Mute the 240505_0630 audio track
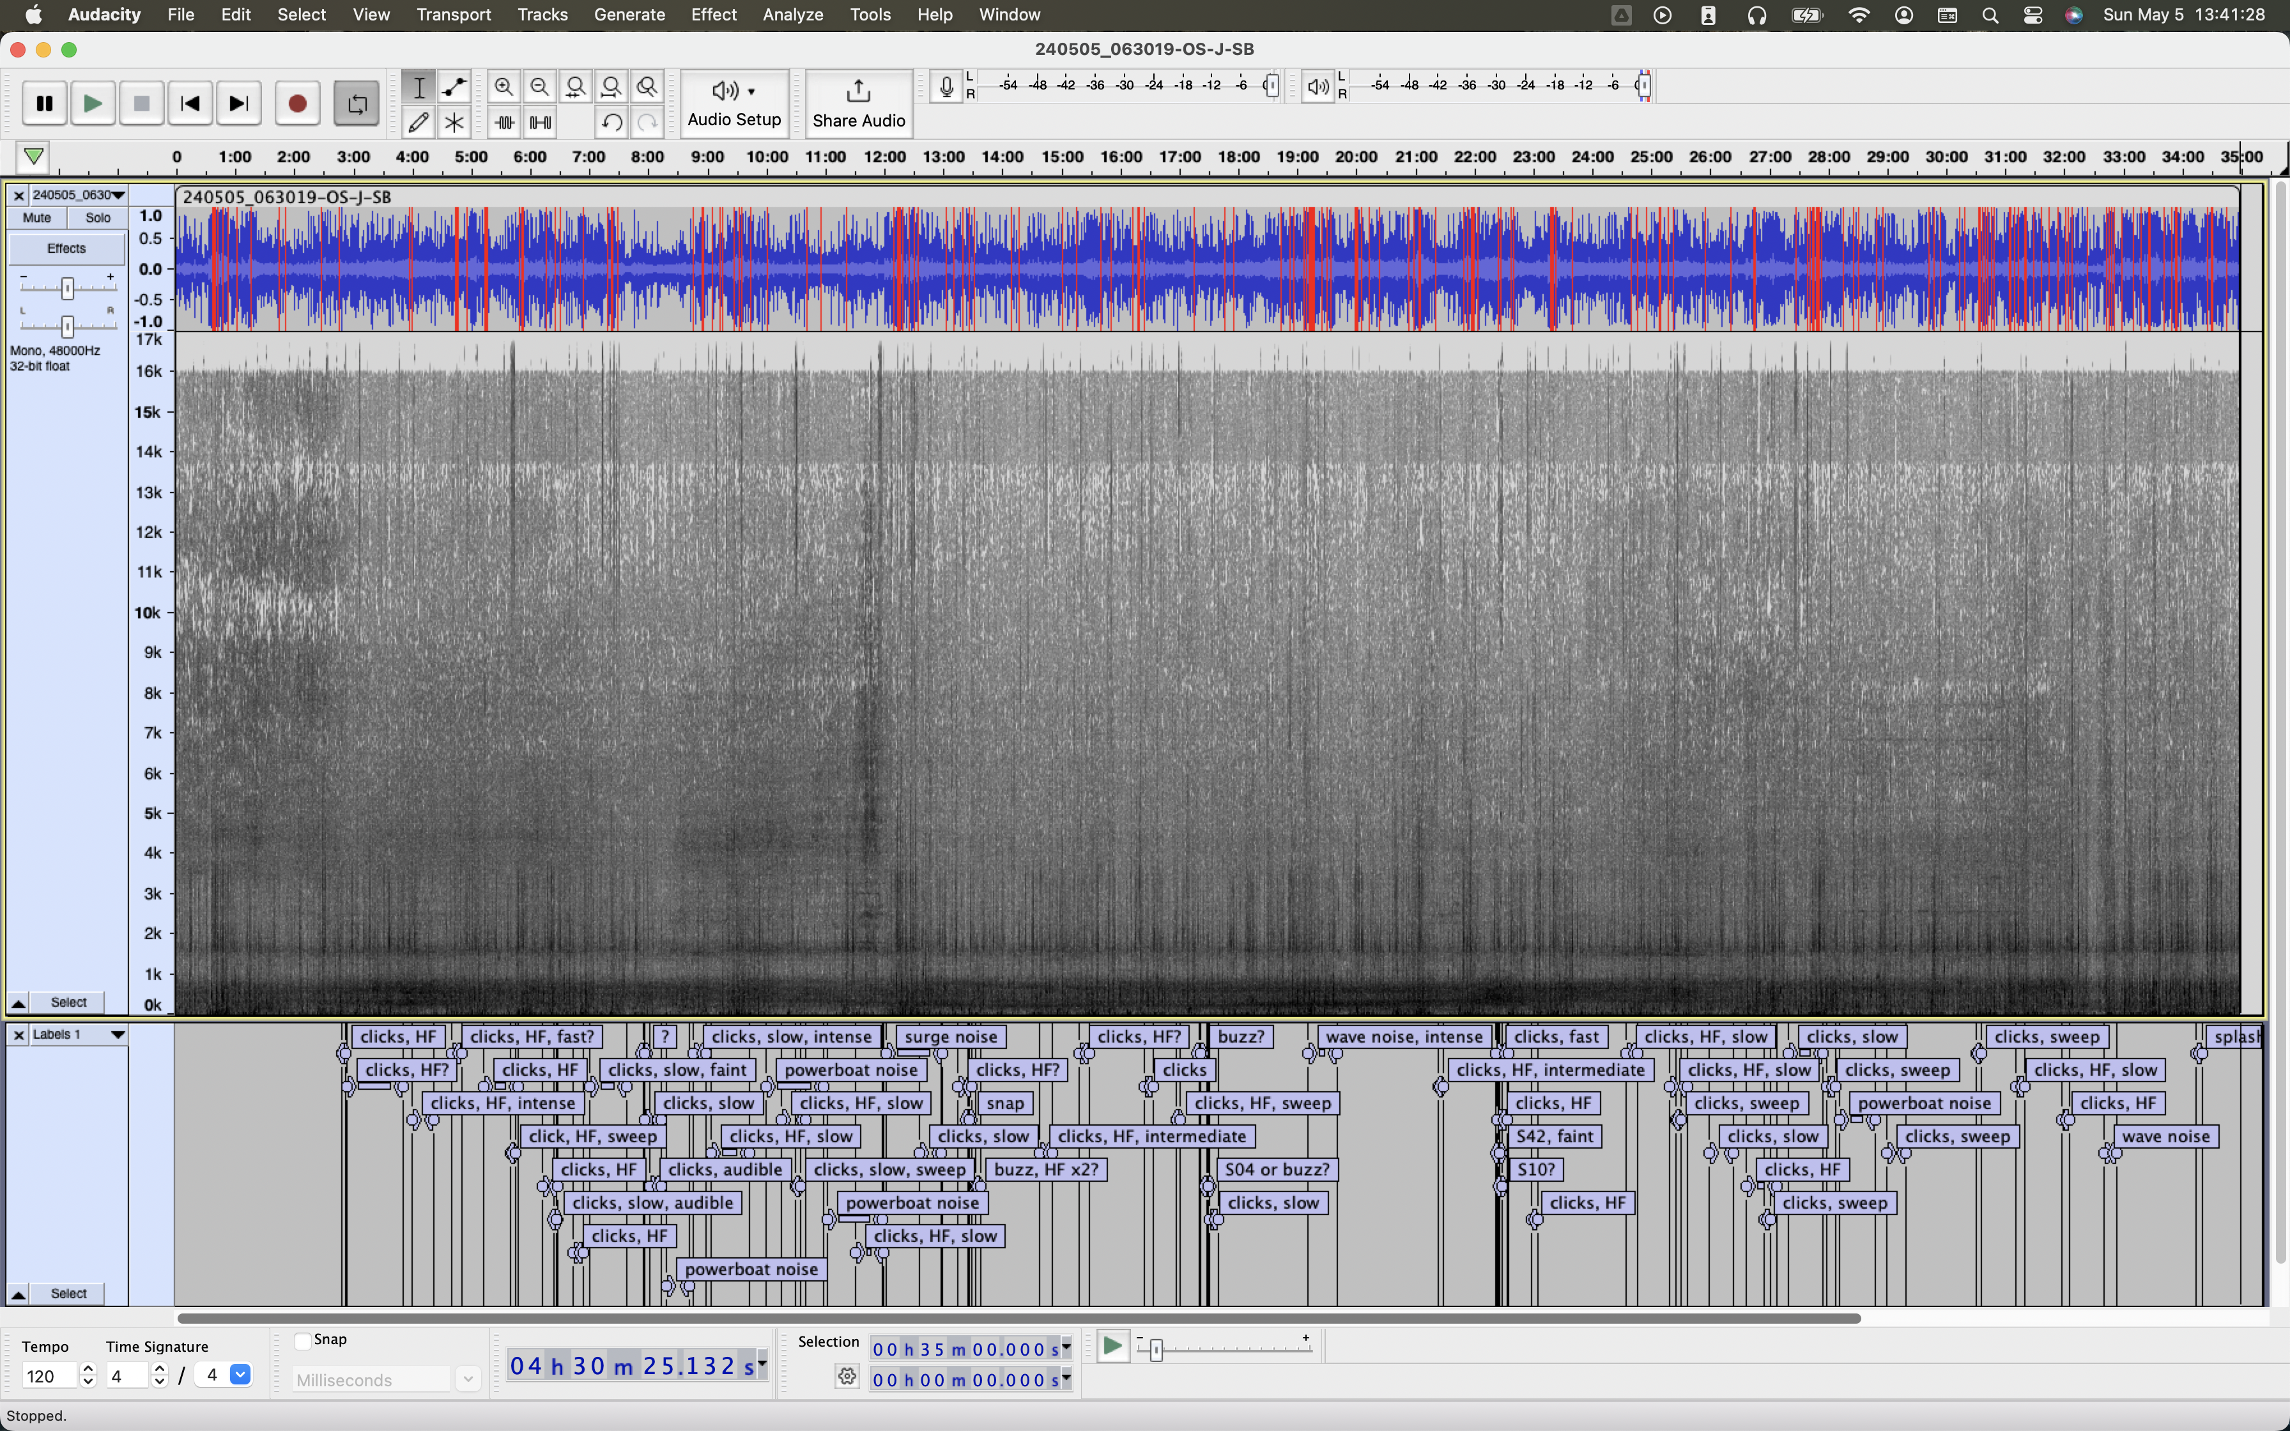The image size is (2290, 1431). pos(37,218)
